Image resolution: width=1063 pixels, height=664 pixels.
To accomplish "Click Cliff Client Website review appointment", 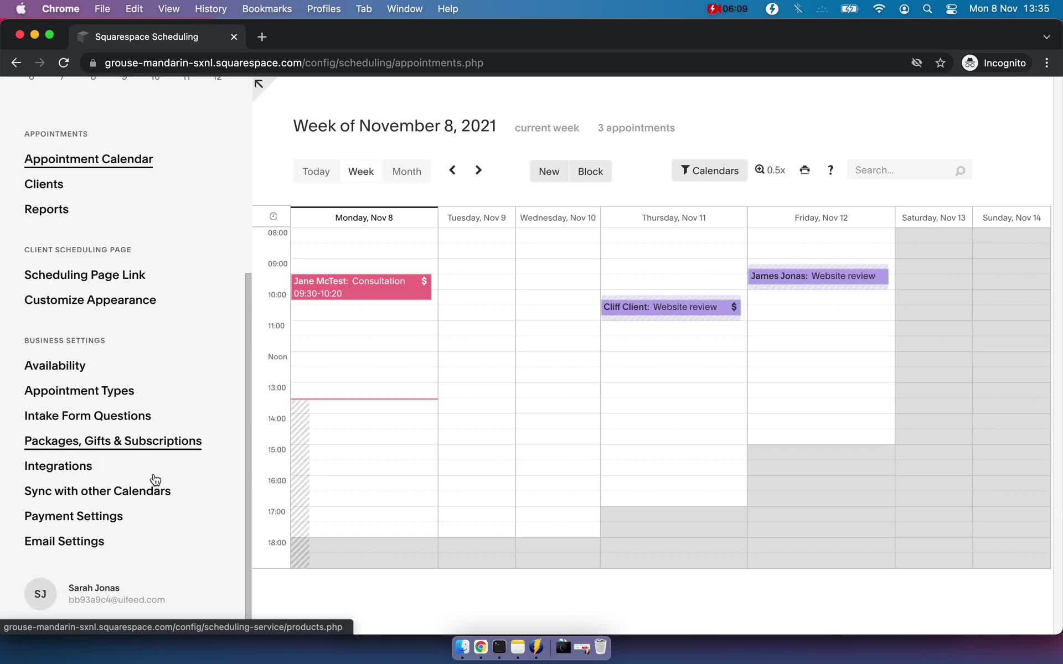I will click(670, 306).
